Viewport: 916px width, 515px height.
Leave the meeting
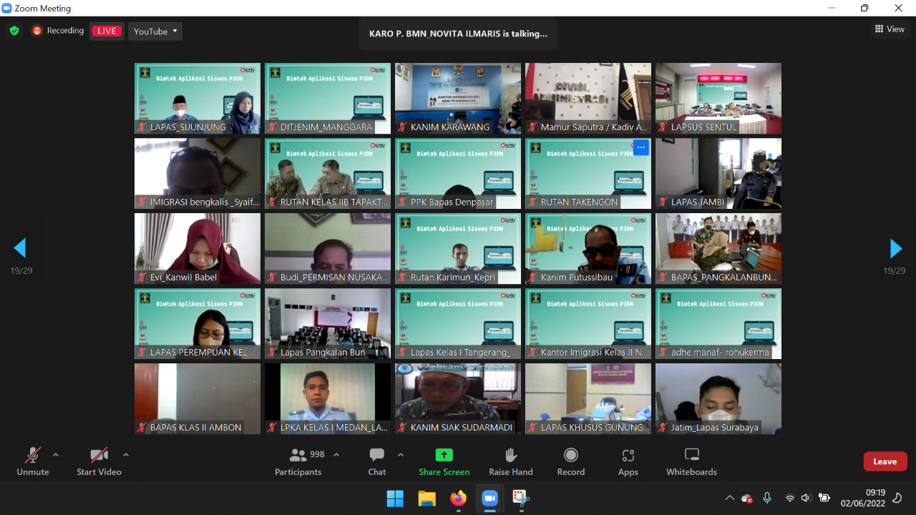pos(885,461)
